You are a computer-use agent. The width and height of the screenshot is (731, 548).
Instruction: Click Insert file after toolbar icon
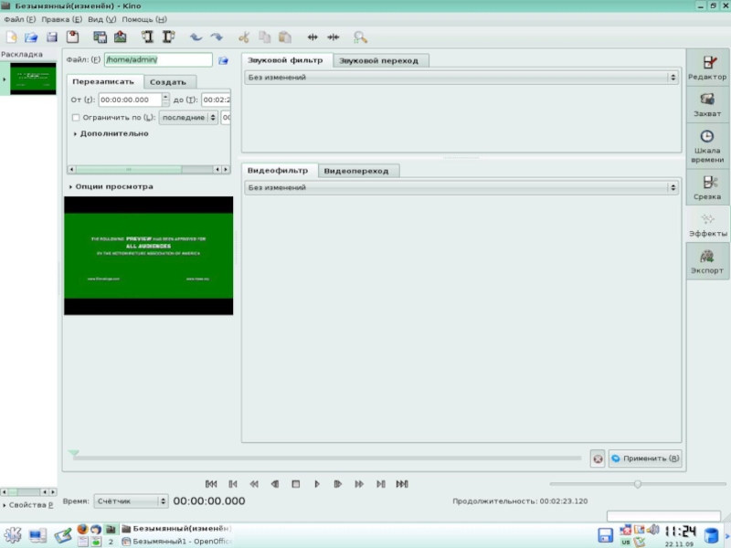click(168, 37)
